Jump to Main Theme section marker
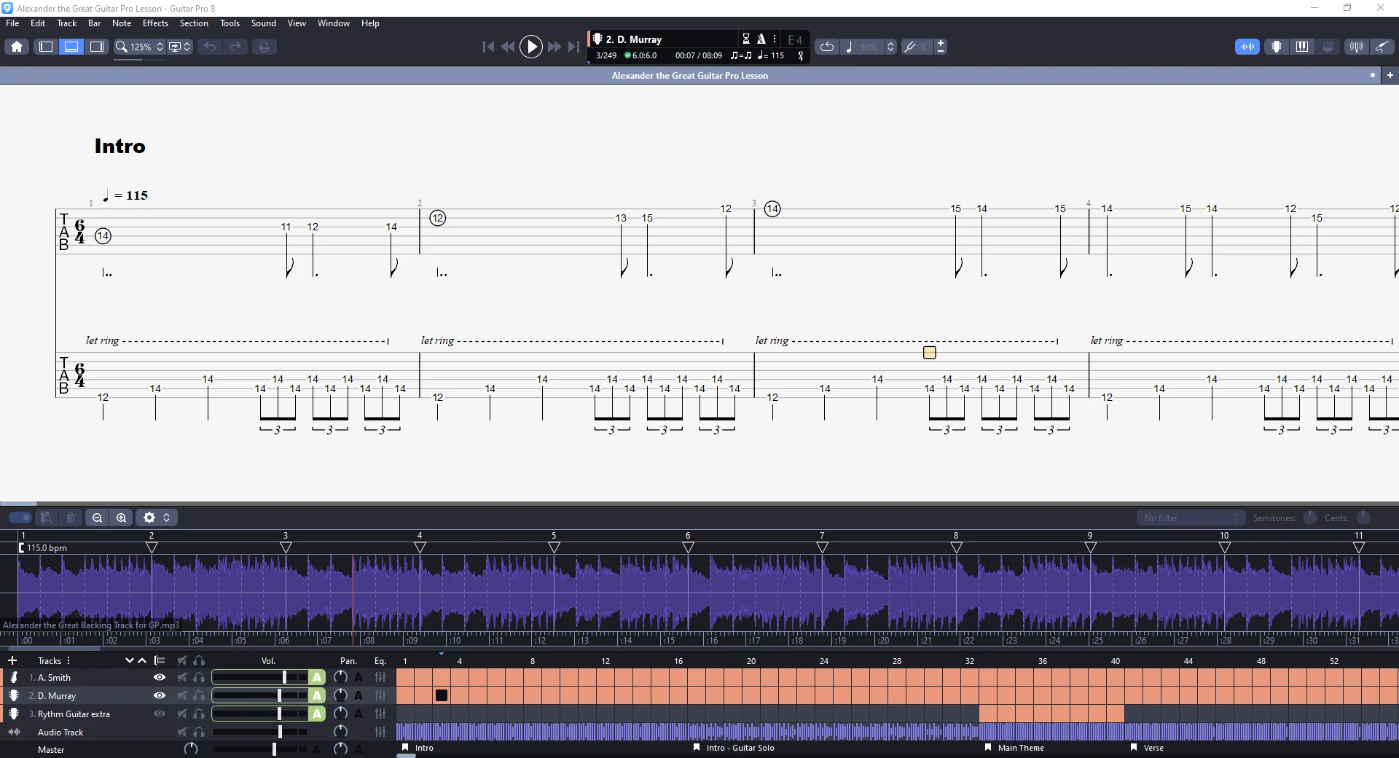The image size is (1399, 758). tap(1014, 748)
